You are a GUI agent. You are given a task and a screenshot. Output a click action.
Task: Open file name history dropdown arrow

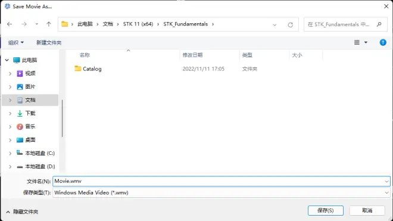(x=386, y=181)
